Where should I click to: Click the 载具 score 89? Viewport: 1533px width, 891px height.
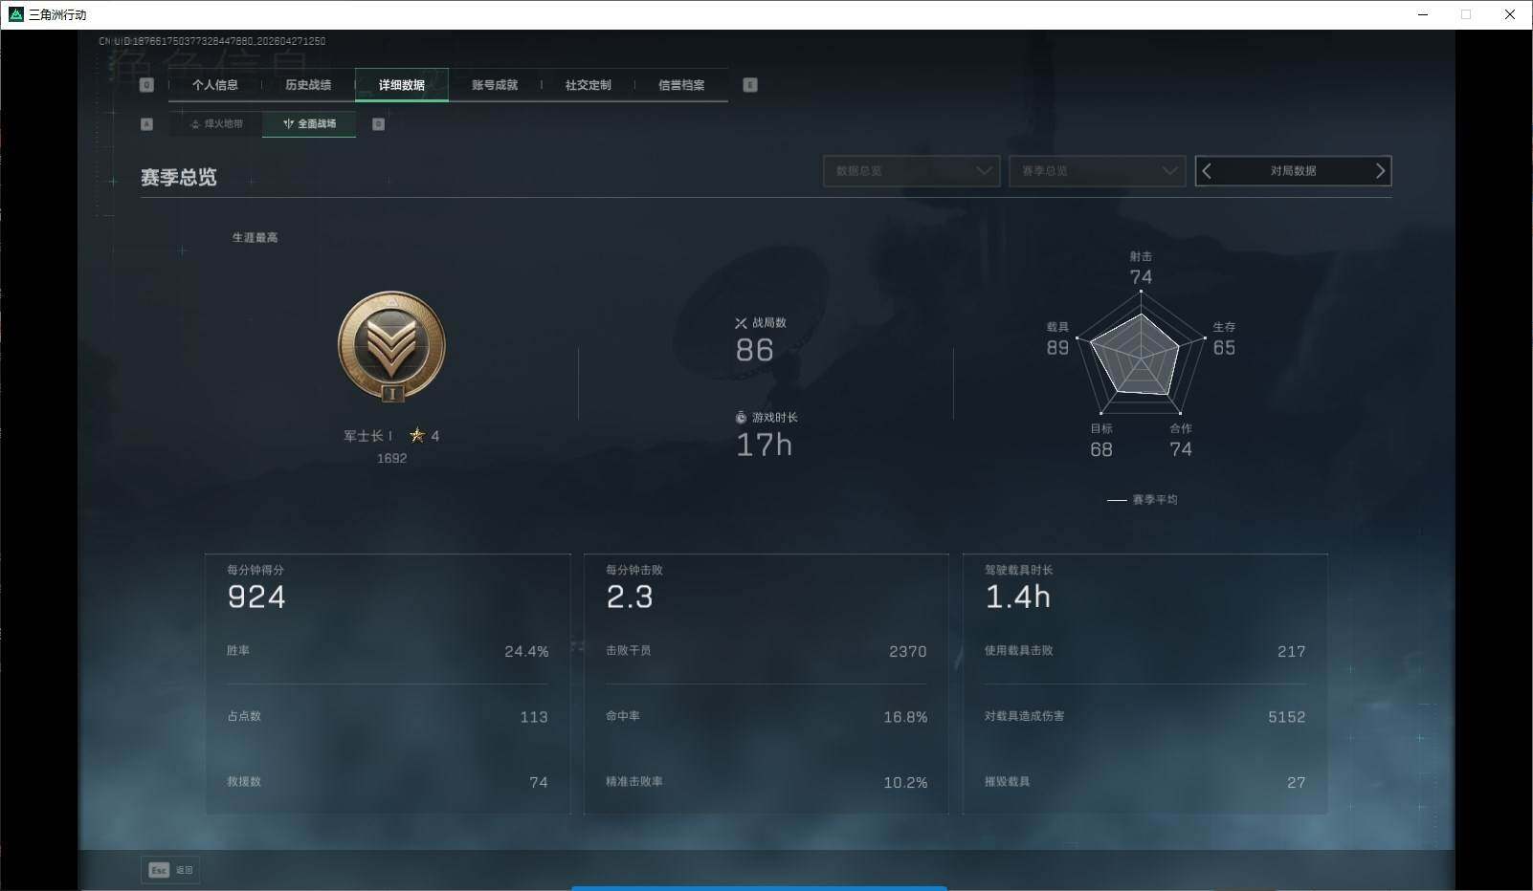pos(1057,348)
